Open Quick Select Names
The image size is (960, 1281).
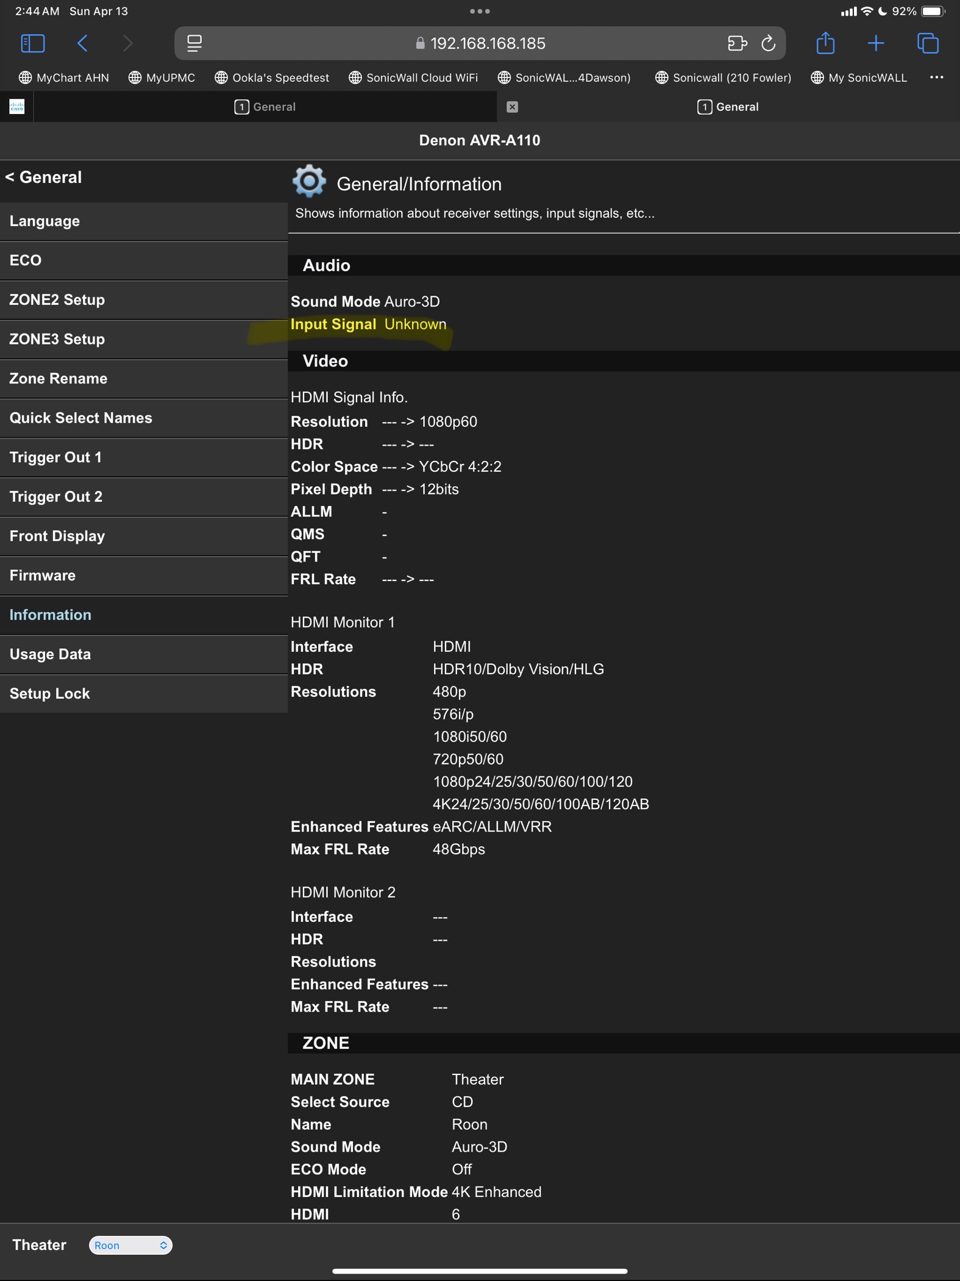(x=144, y=418)
